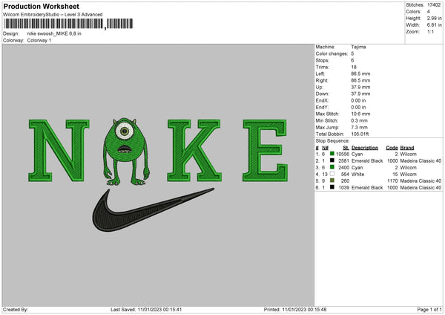Click the Stops value '6'

pos(352,60)
